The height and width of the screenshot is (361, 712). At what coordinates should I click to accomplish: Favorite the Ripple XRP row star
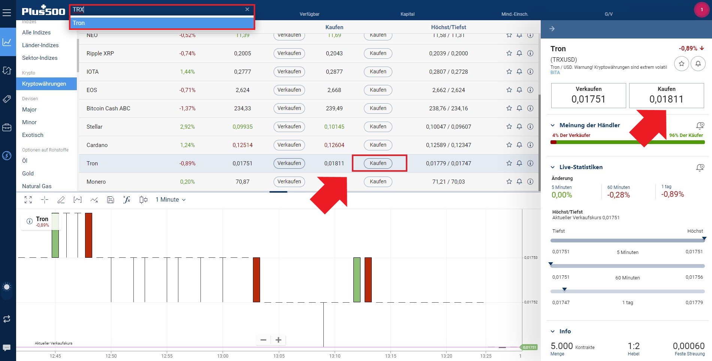tap(509, 53)
